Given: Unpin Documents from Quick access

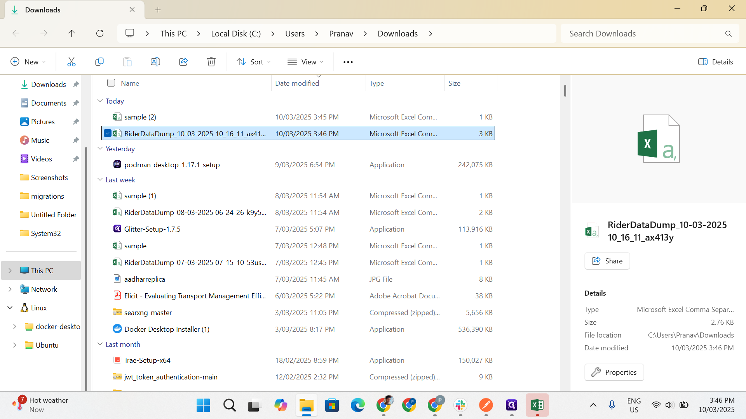Looking at the screenshot, I should point(76,103).
